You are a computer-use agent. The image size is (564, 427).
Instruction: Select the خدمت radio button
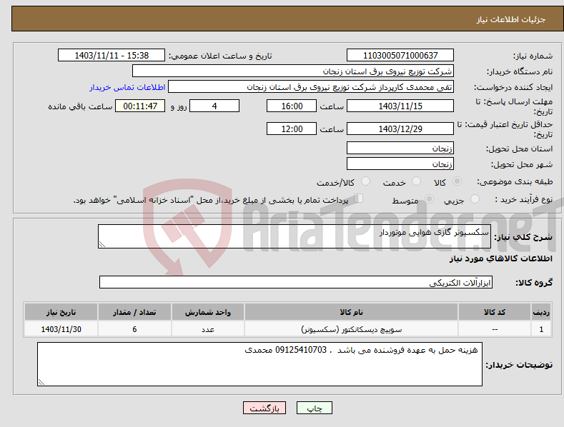[x=416, y=181]
